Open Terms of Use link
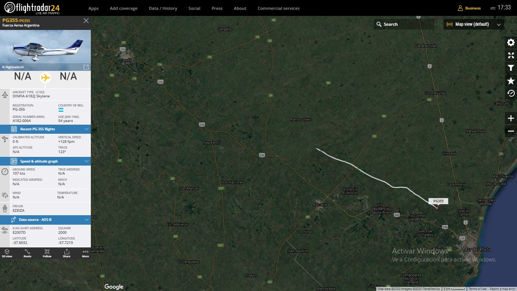 pyautogui.click(x=478, y=289)
